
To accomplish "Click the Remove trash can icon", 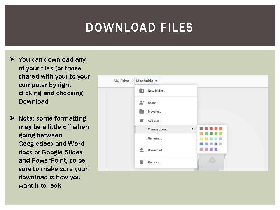I will [x=142, y=162].
